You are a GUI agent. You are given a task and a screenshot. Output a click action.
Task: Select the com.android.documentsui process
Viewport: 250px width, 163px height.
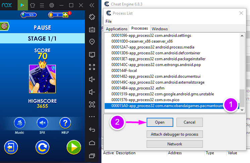tap(172, 76)
